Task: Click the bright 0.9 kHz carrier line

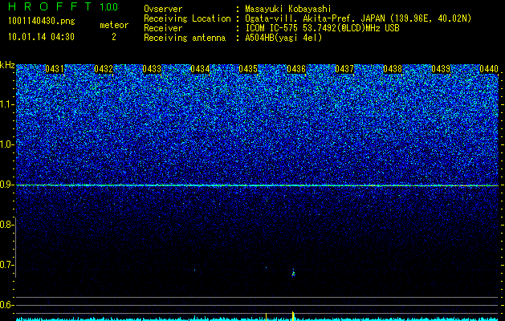Action: [258, 185]
